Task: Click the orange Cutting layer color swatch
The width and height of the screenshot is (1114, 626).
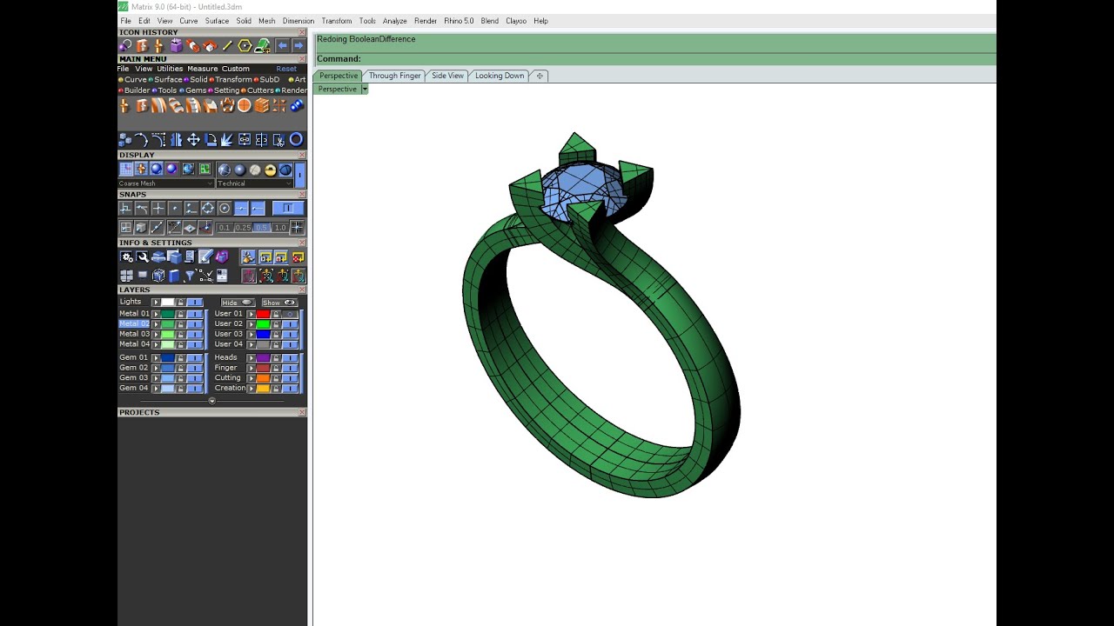Action: pyautogui.click(x=263, y=378)
